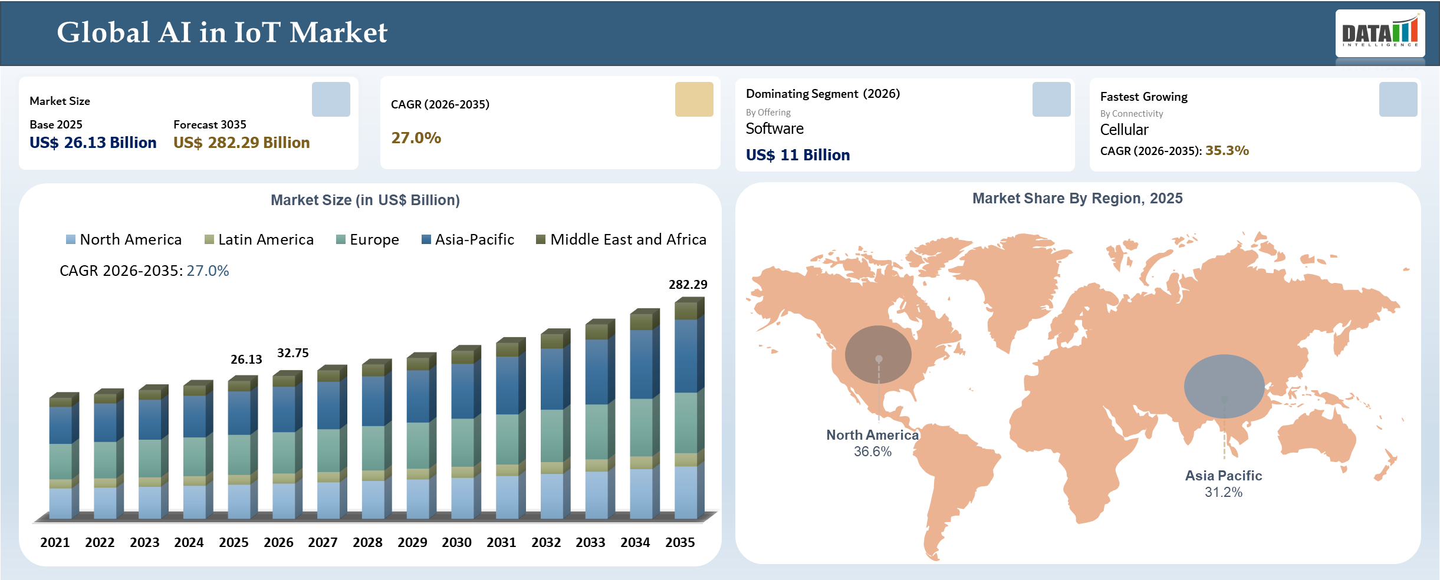Image resolution: width=1440 pixels, height=580 pixels.
Task: Click the Latin America legend entry
Action: (x=259, y=239)
